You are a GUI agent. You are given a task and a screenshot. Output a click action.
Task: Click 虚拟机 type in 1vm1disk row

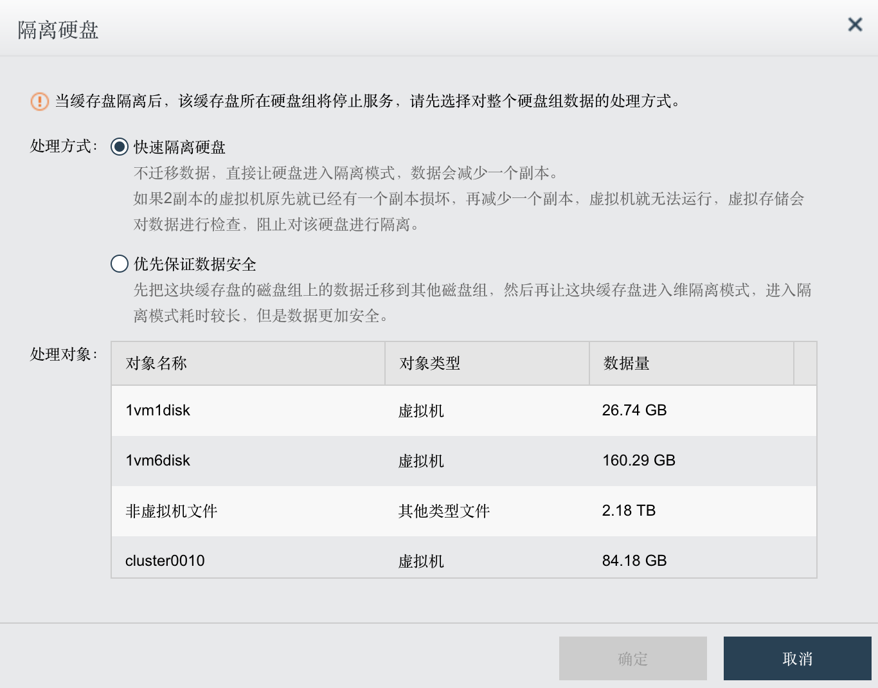[421, 411]
